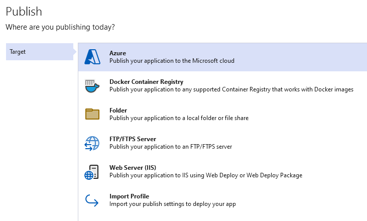The width and height of the screenshot is (367, 221).
Task: Click the Docker whale icon
Action: point(92,86)
